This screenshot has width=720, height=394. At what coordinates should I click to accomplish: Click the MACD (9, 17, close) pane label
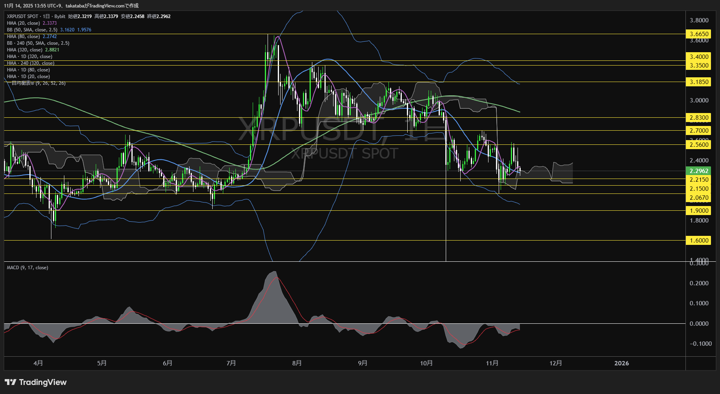[27, 267]
